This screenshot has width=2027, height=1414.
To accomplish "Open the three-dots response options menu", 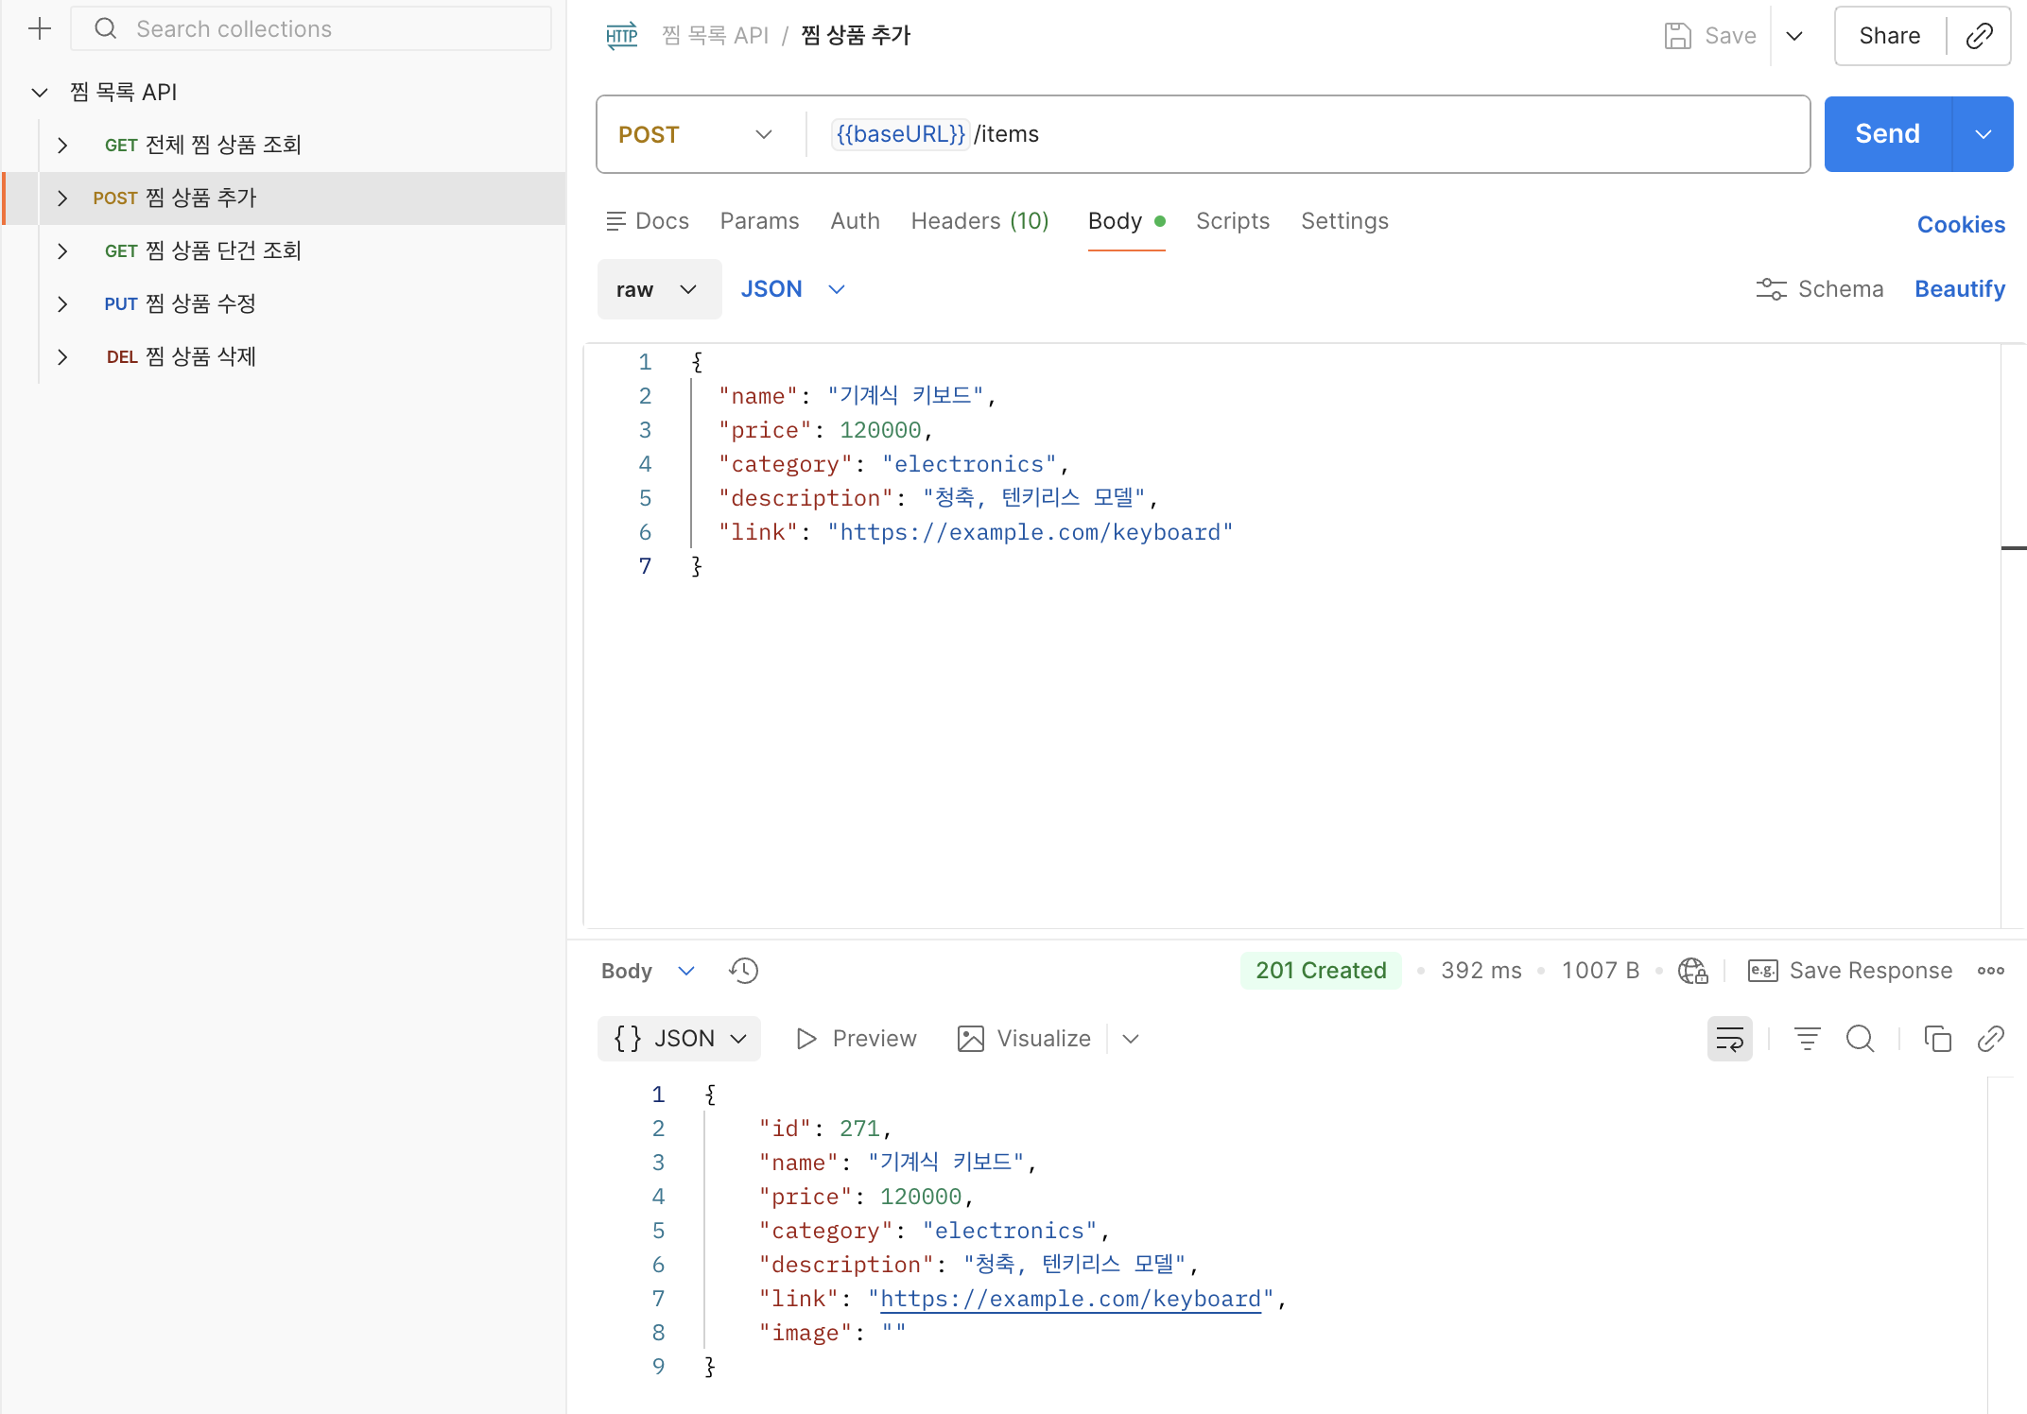I will tap(1990, 971).
